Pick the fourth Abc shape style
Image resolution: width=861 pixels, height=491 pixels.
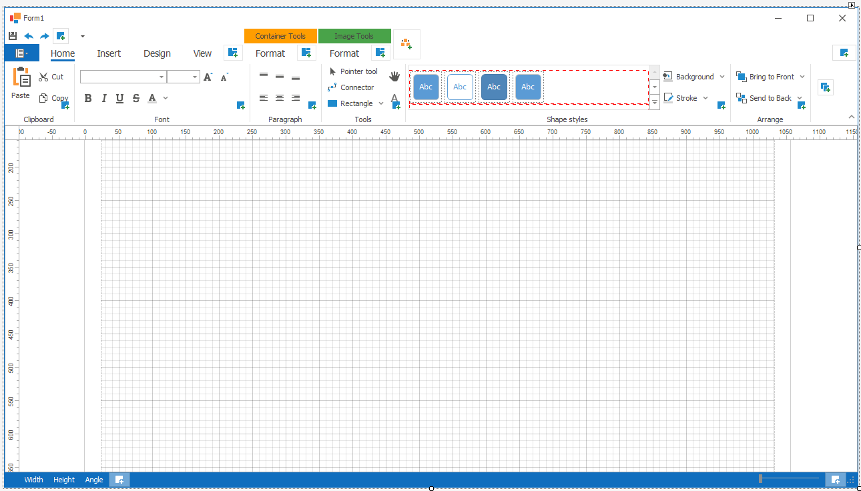pos(528,87)
